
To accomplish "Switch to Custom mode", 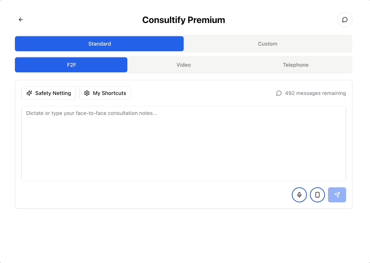I will point(268,44).
